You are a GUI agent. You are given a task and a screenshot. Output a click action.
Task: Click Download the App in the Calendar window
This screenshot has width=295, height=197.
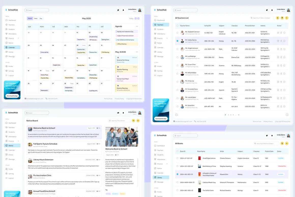(12, 96)
